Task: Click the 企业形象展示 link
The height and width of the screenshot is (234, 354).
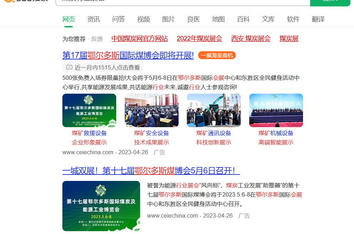Action: (89, 142)
